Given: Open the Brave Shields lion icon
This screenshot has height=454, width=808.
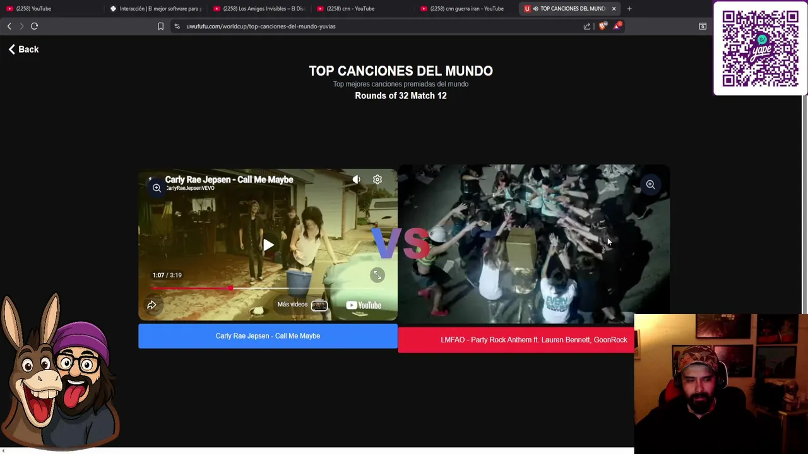Looking at the screenshot, I should tap(602, 26).
